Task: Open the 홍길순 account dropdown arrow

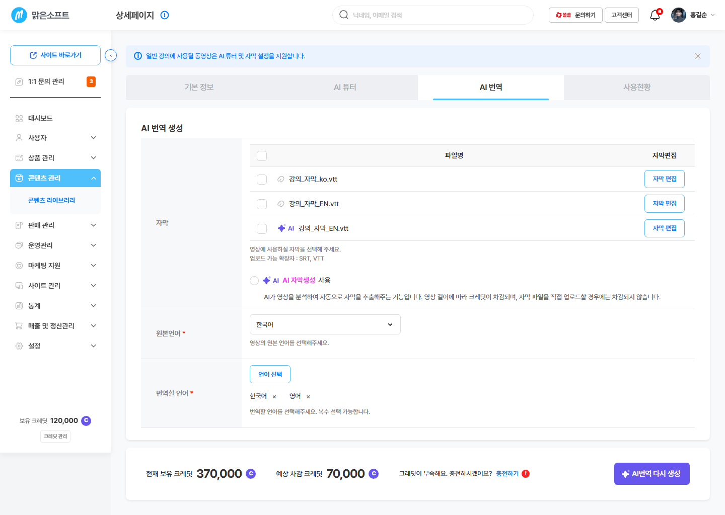Action: pos(712,15)
